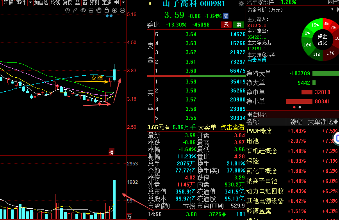Viewport: 339px width, 220px height.
Task: Open the 氟化工概念 sector row
Action: coord(293,171)
